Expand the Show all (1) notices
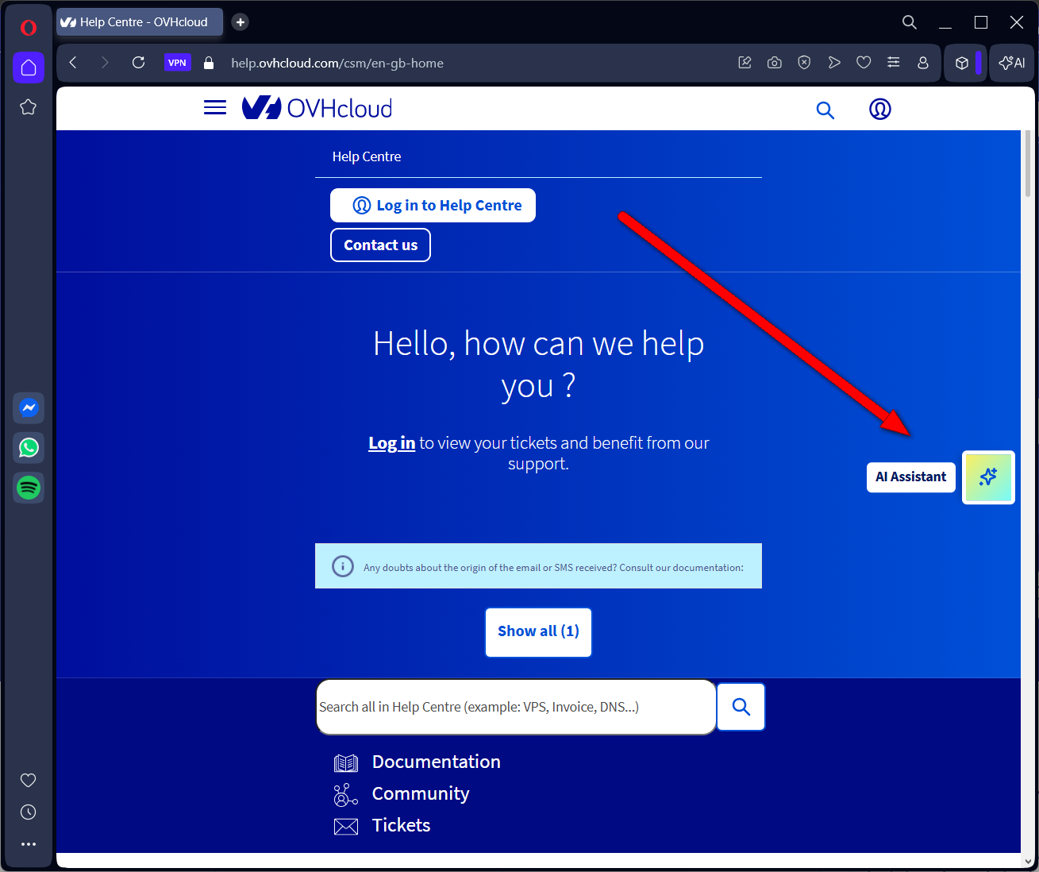 [538, 632]
